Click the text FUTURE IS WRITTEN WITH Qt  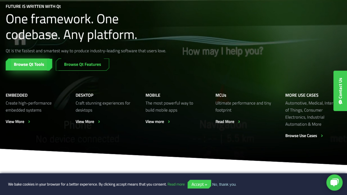click(x=33, y=6)
